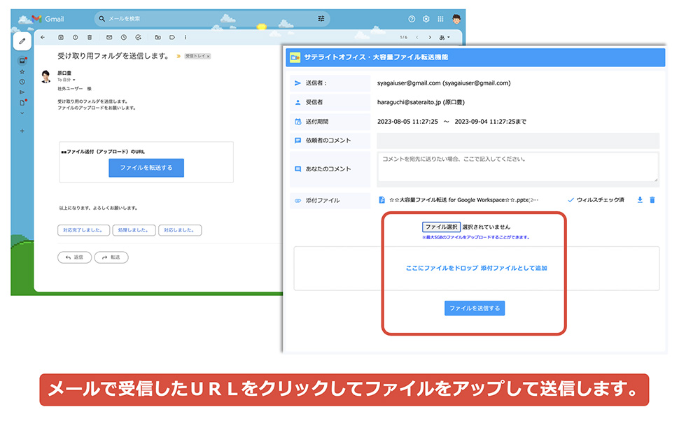
Task: Click the 返信 reply button
Action: click(75, 257)
